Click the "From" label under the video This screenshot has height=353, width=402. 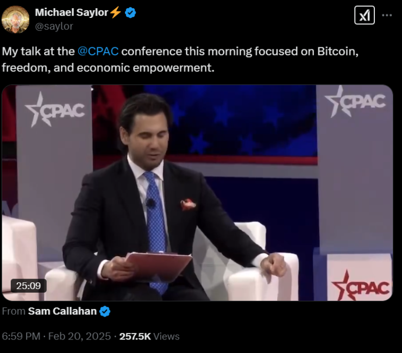coord(14,311)
